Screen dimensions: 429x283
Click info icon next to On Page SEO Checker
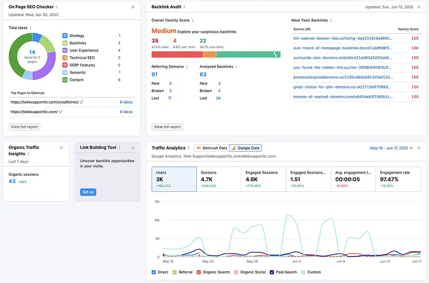pyautogui.click(x=57, y=7)
